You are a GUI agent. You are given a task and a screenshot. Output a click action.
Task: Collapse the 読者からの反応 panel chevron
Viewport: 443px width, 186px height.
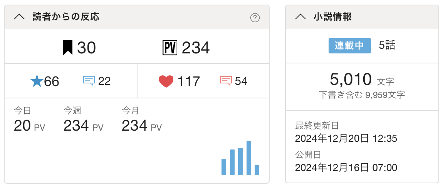point(19,17)
